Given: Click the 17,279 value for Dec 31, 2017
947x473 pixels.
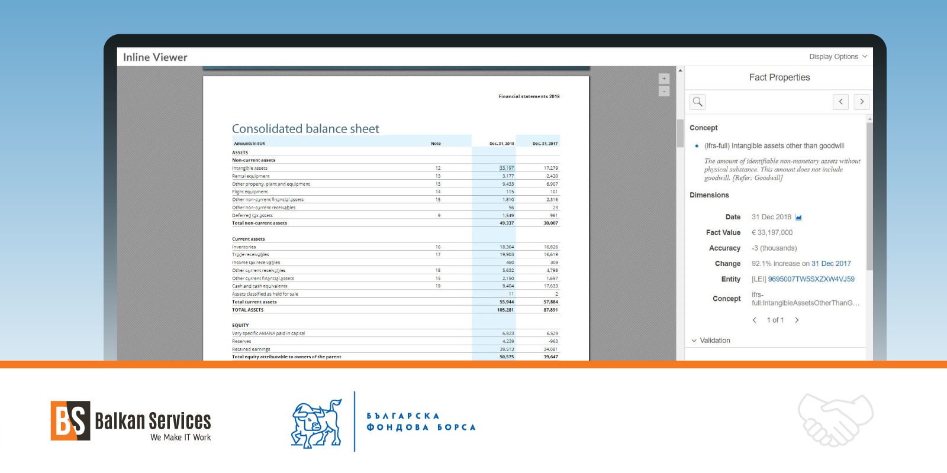Looking at the screenshot, I should 550,168.
